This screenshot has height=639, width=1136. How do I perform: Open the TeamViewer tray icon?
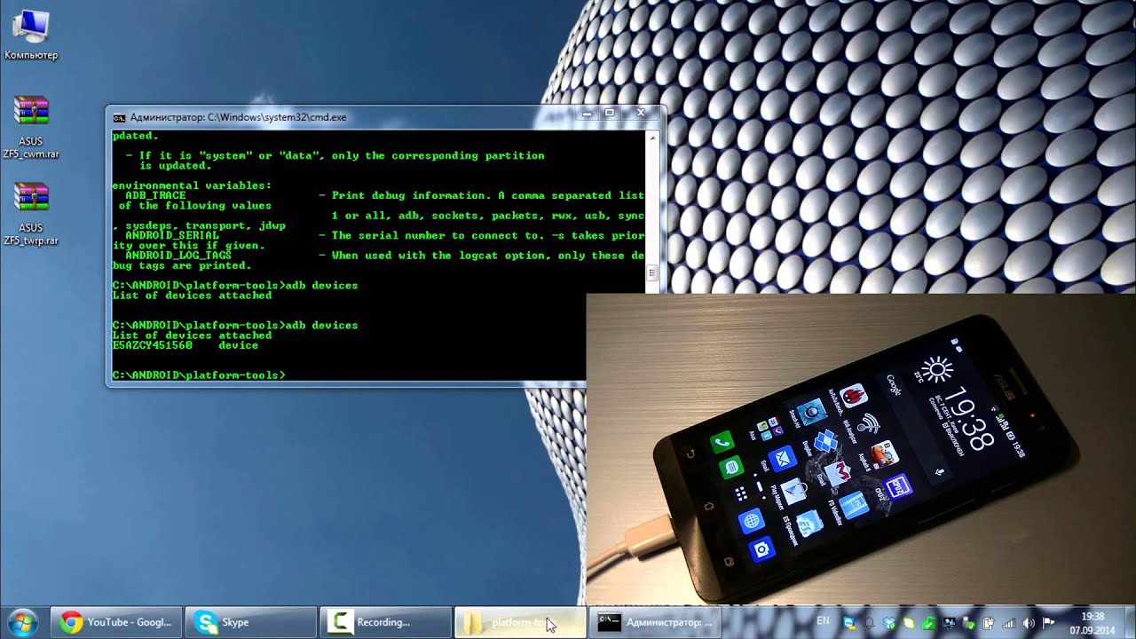[x=849, y=623]
